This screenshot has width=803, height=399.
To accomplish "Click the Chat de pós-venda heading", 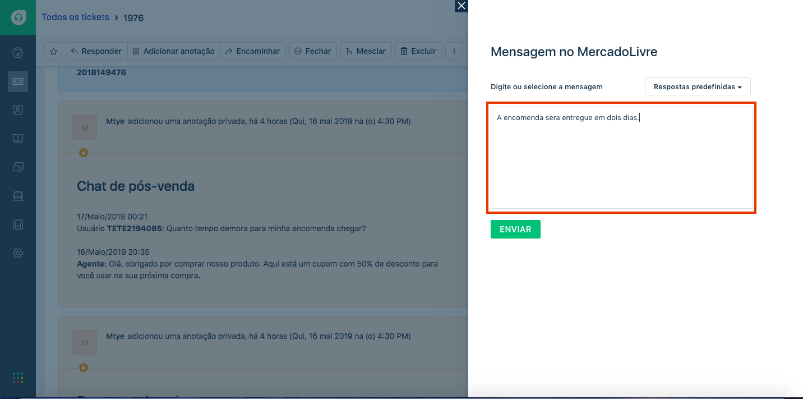I will pyautogui.click(x=136, y=186).
